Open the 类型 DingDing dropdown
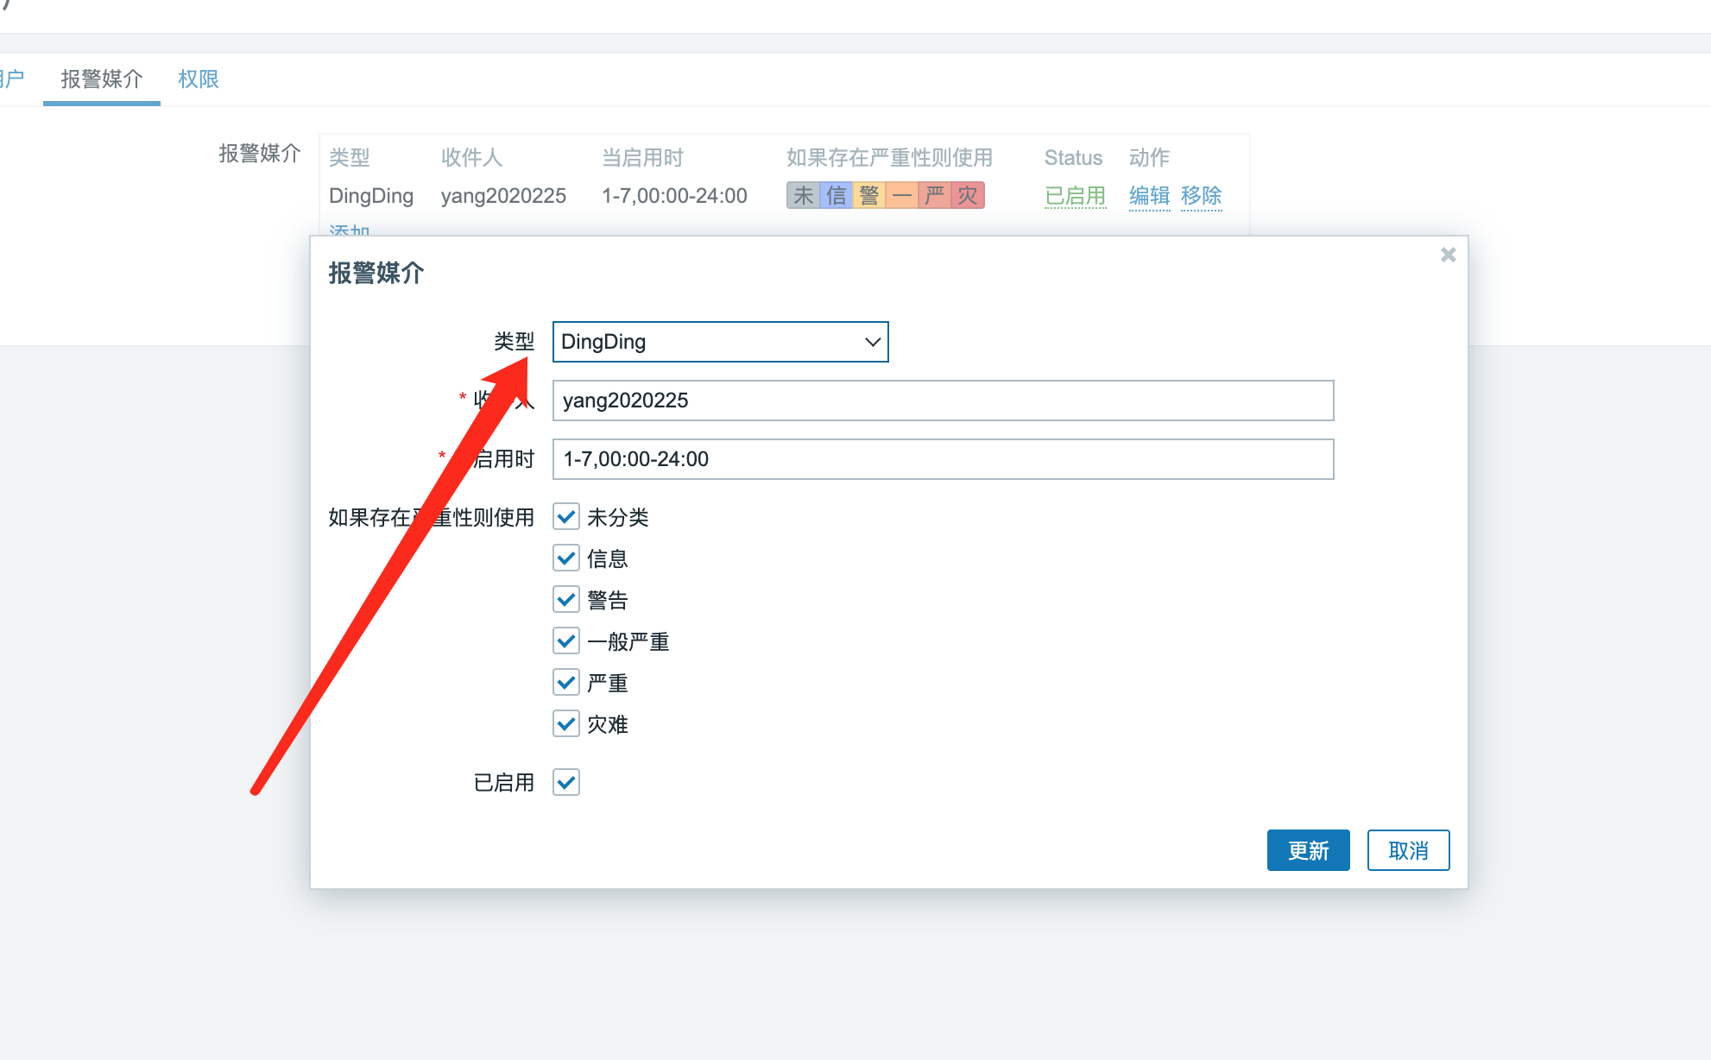Image resolution: width=1711 pixels, height=1060 pixels. 720,342
